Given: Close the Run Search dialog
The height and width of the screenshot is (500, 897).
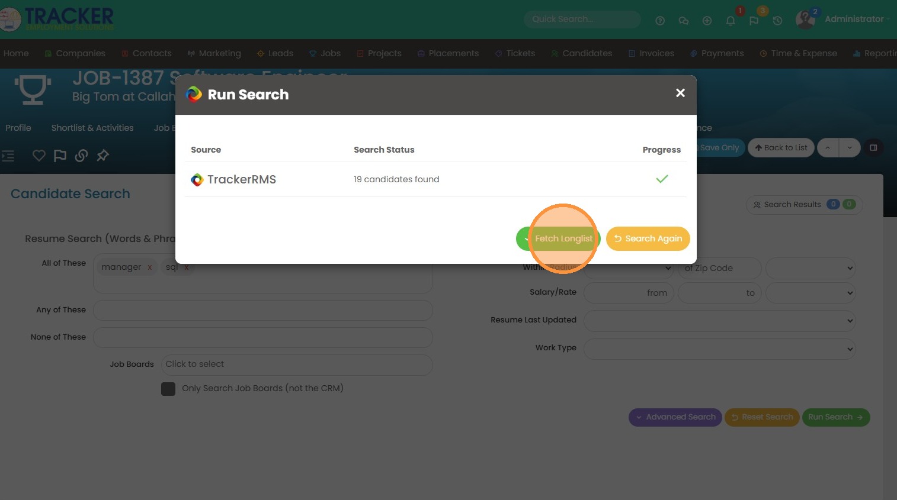Looking at the screenshot, I should (680, 93).
